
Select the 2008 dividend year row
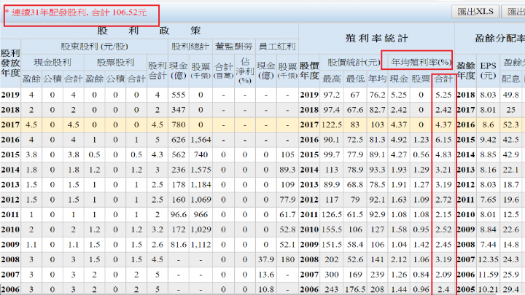[x=10, y=259]
